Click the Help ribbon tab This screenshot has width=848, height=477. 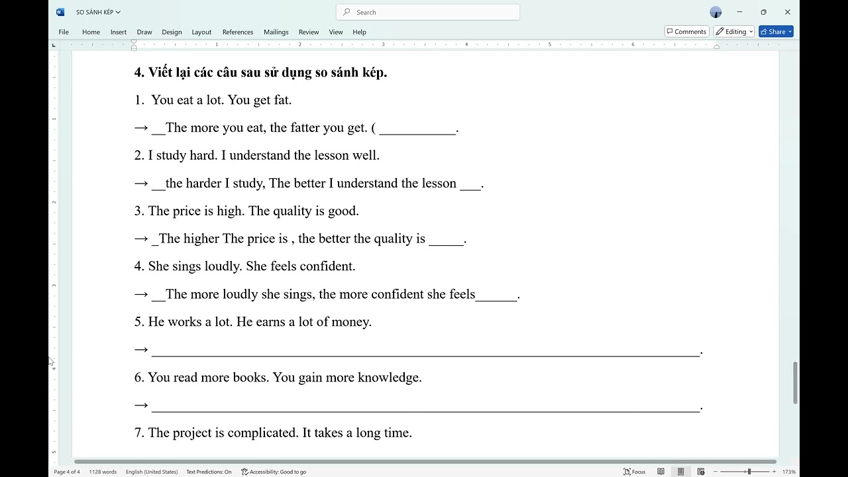point(359,32)
